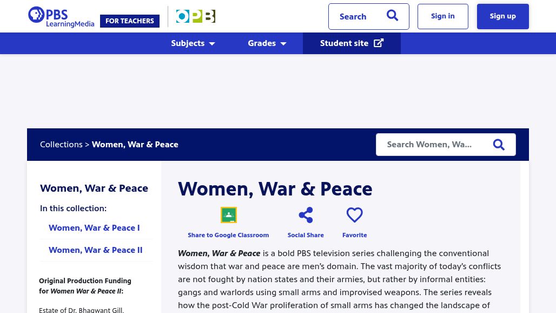The height and width of the screenshot is (313, 556).
Task: Click the Women, War & Peace sidebar heading
Action: (94, 188)
